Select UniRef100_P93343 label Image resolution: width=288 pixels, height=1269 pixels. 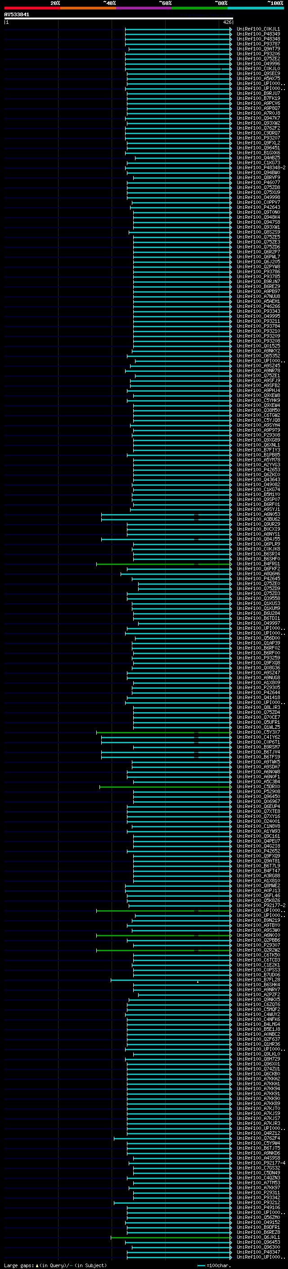click(258, 312)
